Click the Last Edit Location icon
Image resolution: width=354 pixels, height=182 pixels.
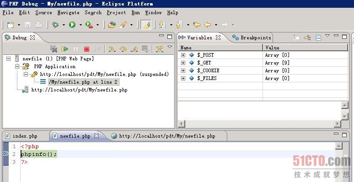[197, 25]
